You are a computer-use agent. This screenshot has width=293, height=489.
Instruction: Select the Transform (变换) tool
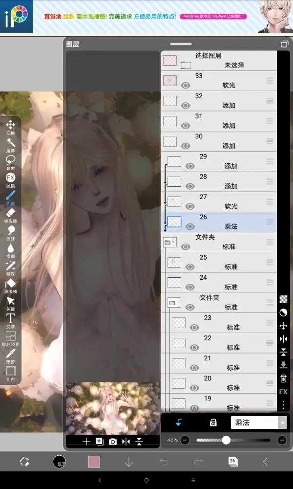tap(11, 128)
